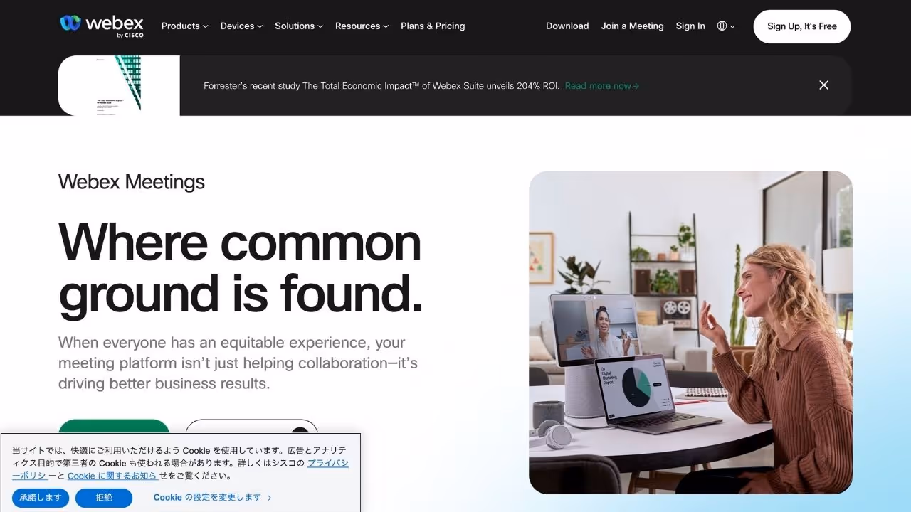The height and width of the screenshot is (512, 911).
Task: Open the globe language selector
Action: 726,26
